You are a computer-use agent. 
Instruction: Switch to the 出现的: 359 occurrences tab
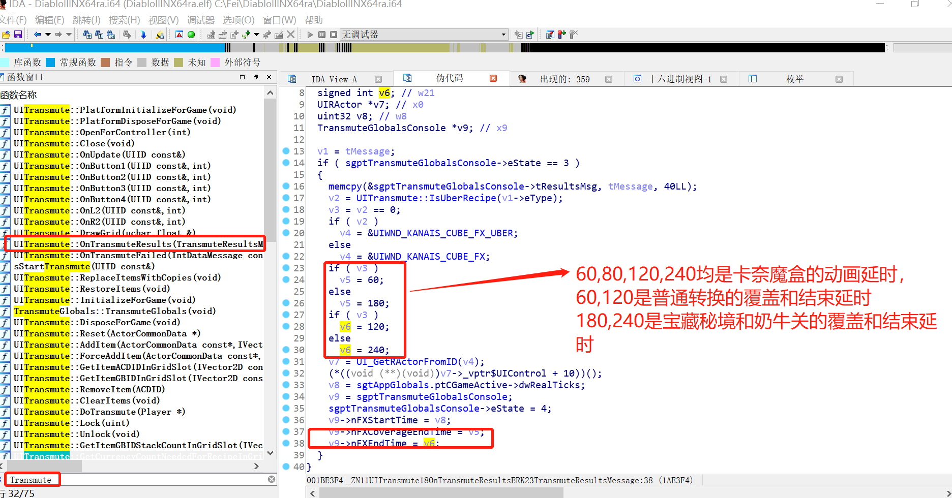(564, 79)
